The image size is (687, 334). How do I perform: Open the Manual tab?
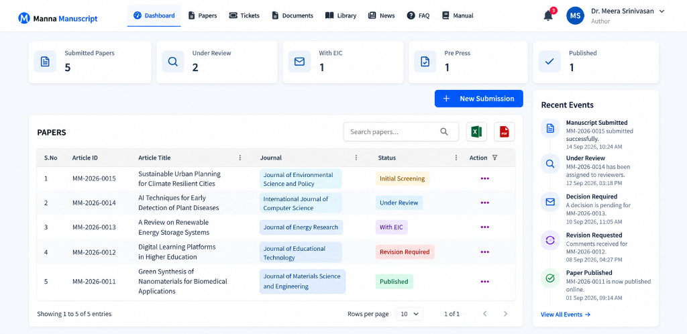(x=458, y=15)
